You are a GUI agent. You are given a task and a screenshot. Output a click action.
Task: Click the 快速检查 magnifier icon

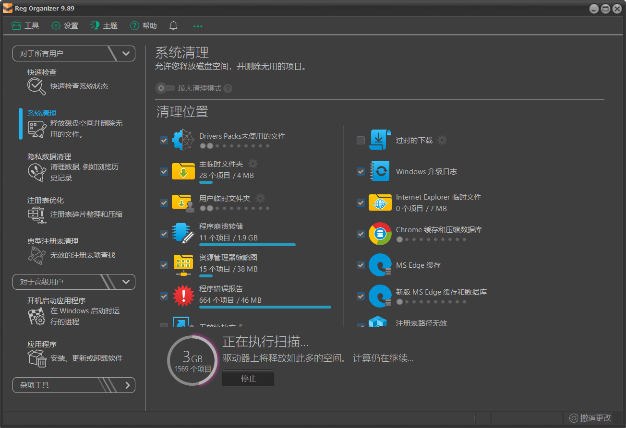36,87
